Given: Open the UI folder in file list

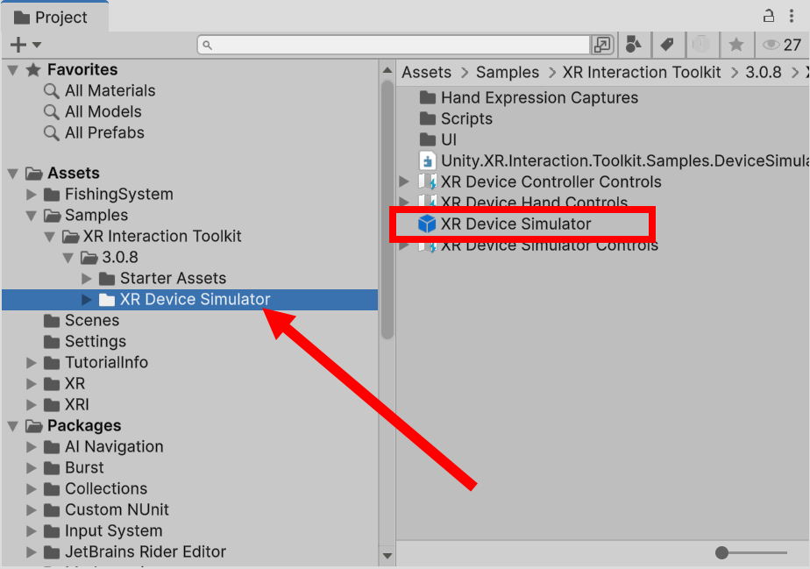Looking at the screenshot, I should click(438, 140).
